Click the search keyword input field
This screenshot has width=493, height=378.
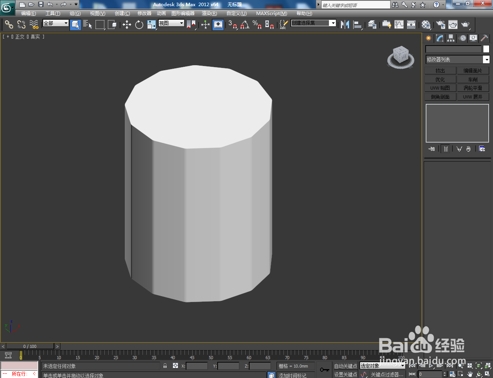[x=356, y=5]
